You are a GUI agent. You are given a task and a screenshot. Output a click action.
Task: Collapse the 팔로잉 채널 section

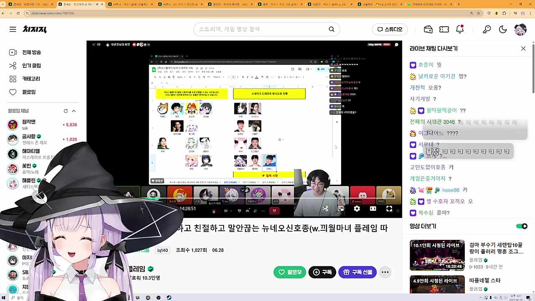[74, 111]
